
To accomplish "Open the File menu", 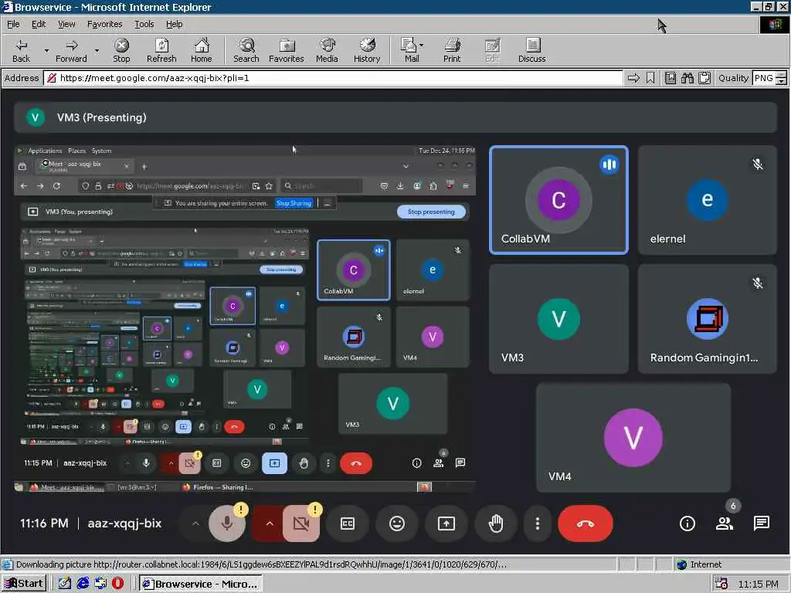I will point(13,24).
